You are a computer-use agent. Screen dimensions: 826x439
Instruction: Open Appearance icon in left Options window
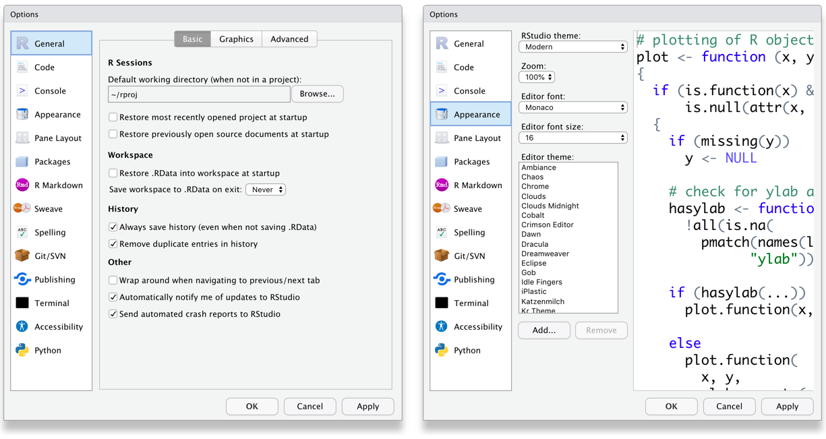click(x=22, y=114)
